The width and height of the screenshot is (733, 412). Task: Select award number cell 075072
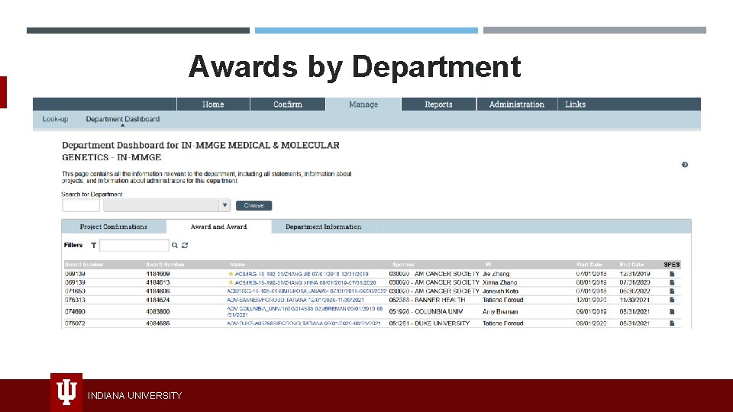click(75, 323)
